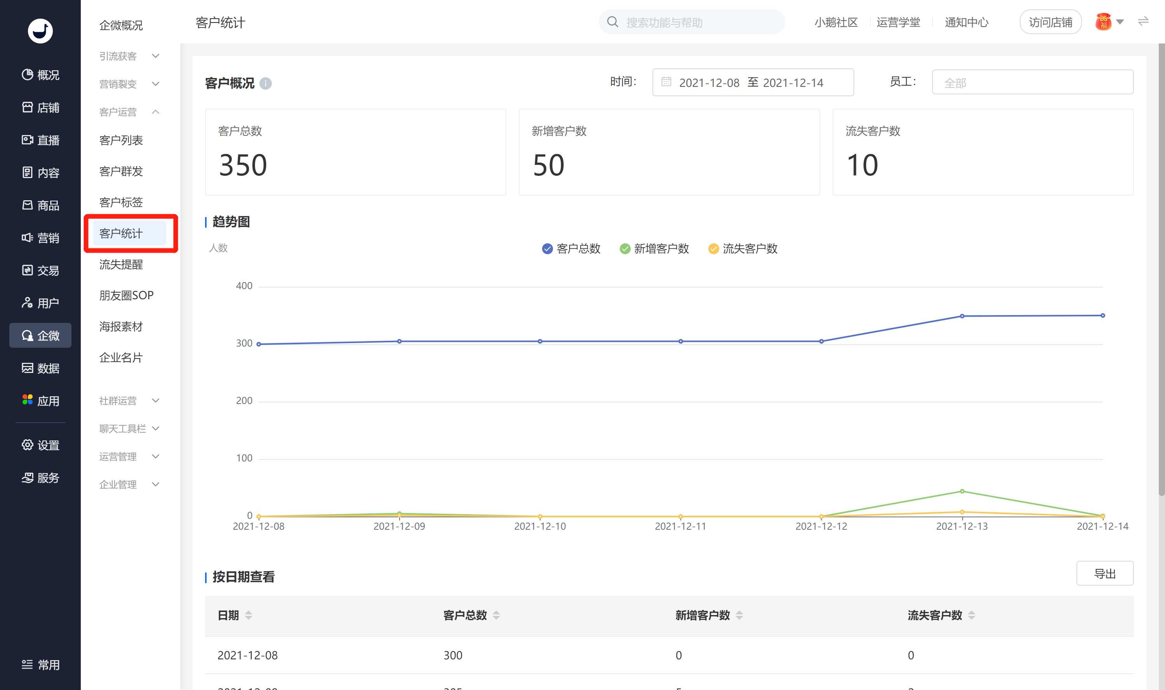Screen dimensions: 1165x690
Task: Select 流失提醒 in the submenu
Action: 121,264
